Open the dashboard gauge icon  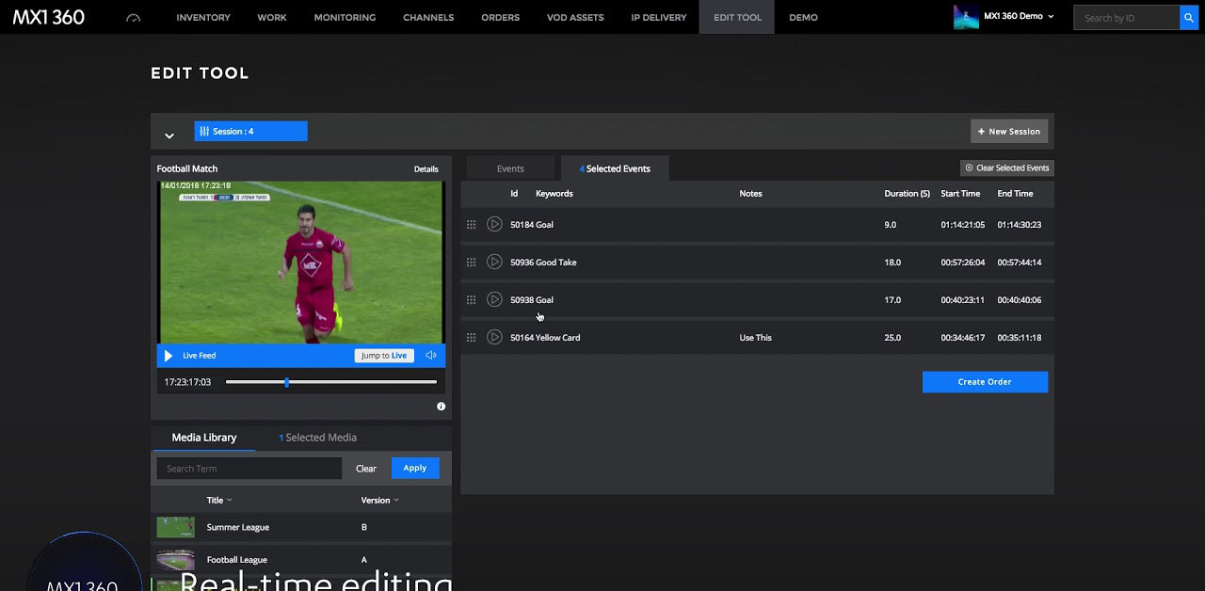click(133, 18)
